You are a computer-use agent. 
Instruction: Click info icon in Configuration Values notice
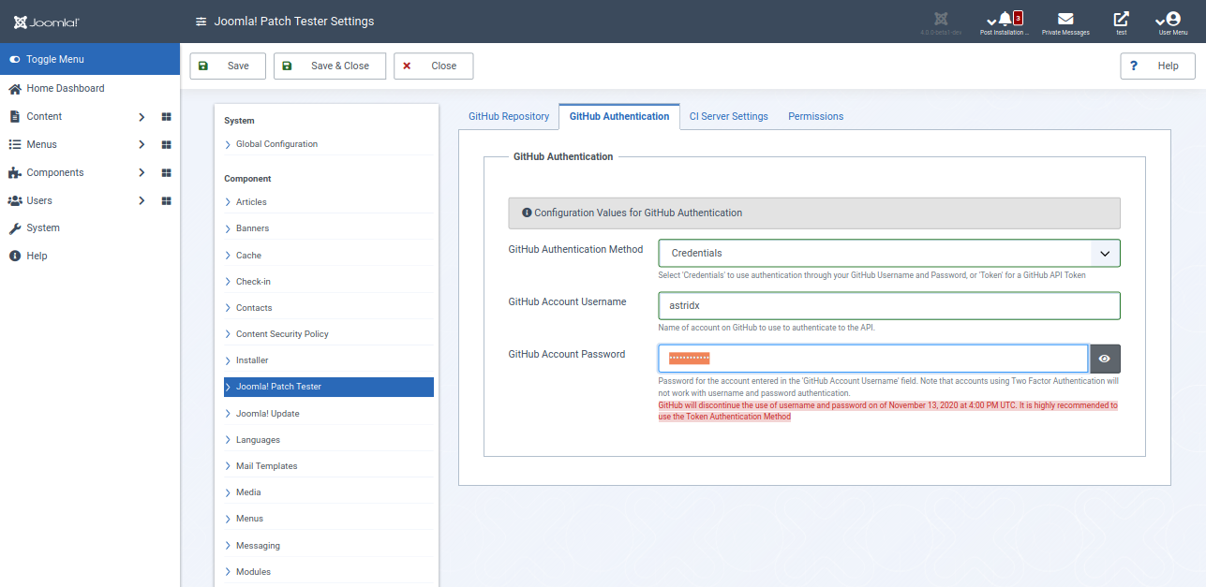[527, 213]
